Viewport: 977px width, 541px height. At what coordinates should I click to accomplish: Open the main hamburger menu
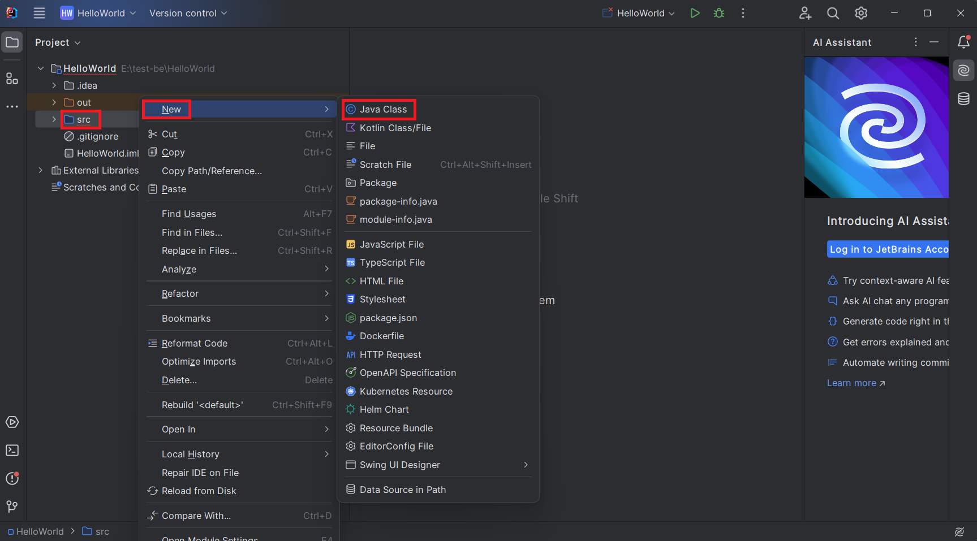pyautogui.click(x=39, y=13)
